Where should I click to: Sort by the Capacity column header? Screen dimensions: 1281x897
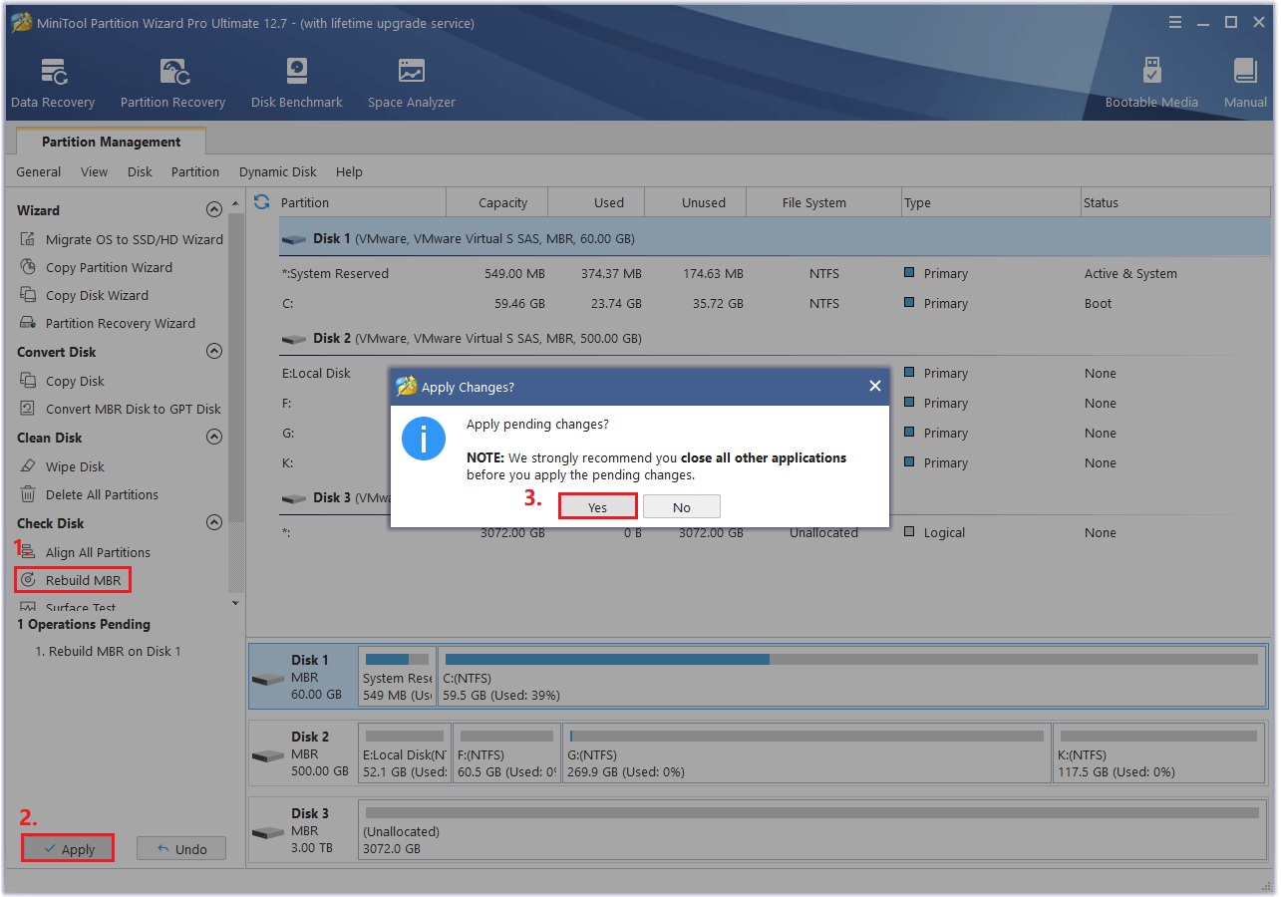[x=497, y=202]
